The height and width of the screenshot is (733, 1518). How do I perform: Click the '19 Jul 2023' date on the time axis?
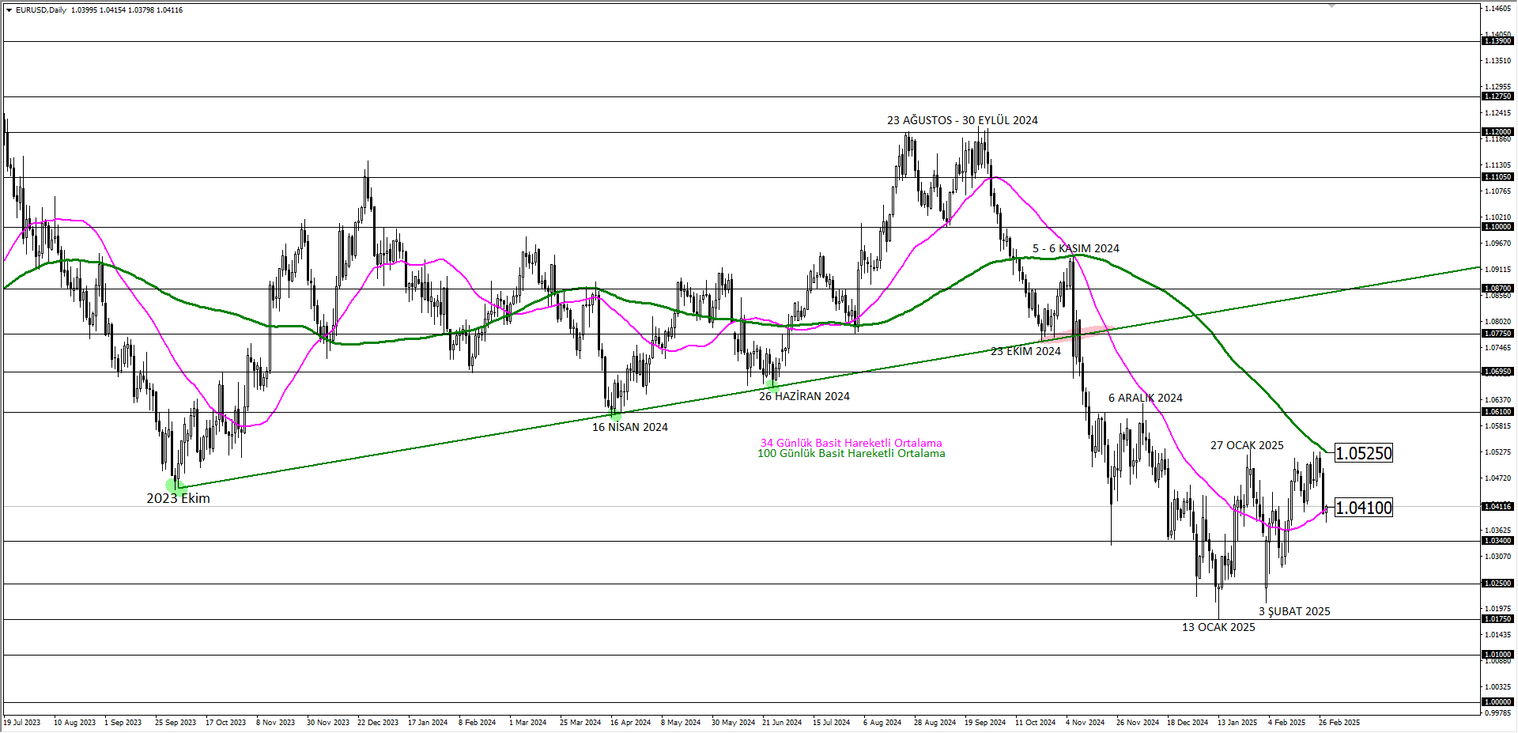pyautogui.click(x=22, y=722)
